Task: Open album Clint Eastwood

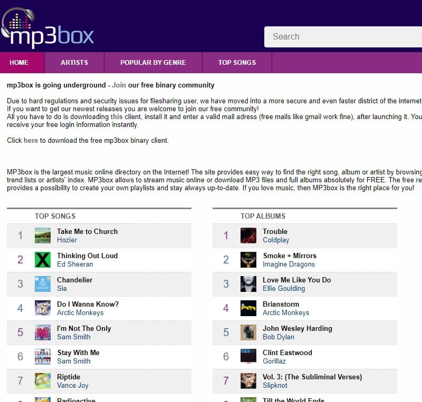Action: [287, 352]
